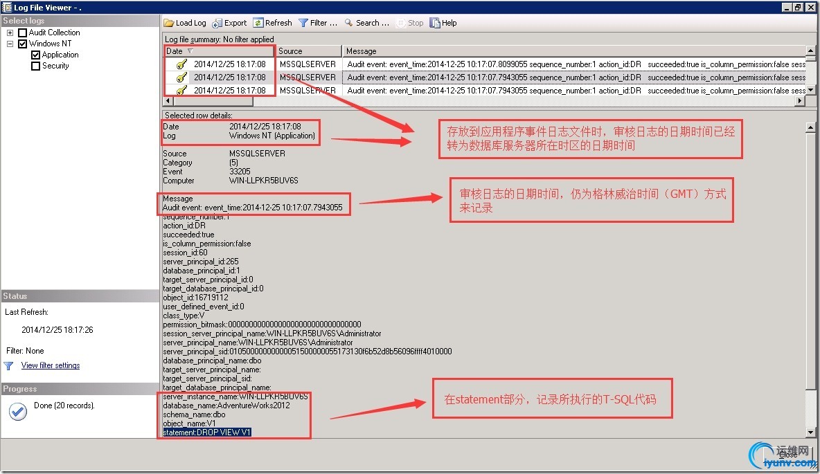Open the Search dialog from toolbar
820x474 pixels.
point(366,23)
